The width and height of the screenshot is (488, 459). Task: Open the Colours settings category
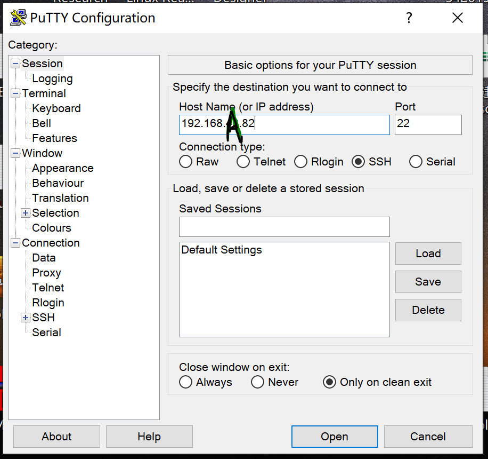pyautogui.click(x=52, y=228)
